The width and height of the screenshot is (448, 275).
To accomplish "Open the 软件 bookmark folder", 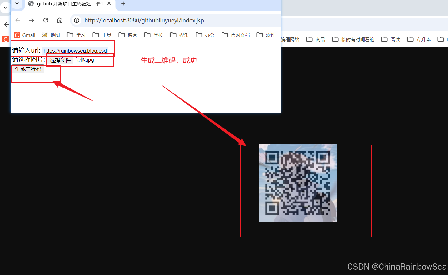I will pos(266,35).
